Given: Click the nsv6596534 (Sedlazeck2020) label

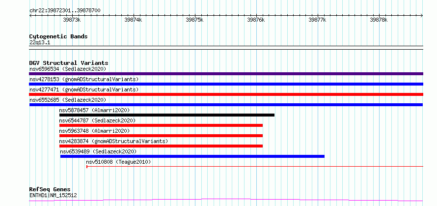Looking at the screenshot, I should point(68,69).
